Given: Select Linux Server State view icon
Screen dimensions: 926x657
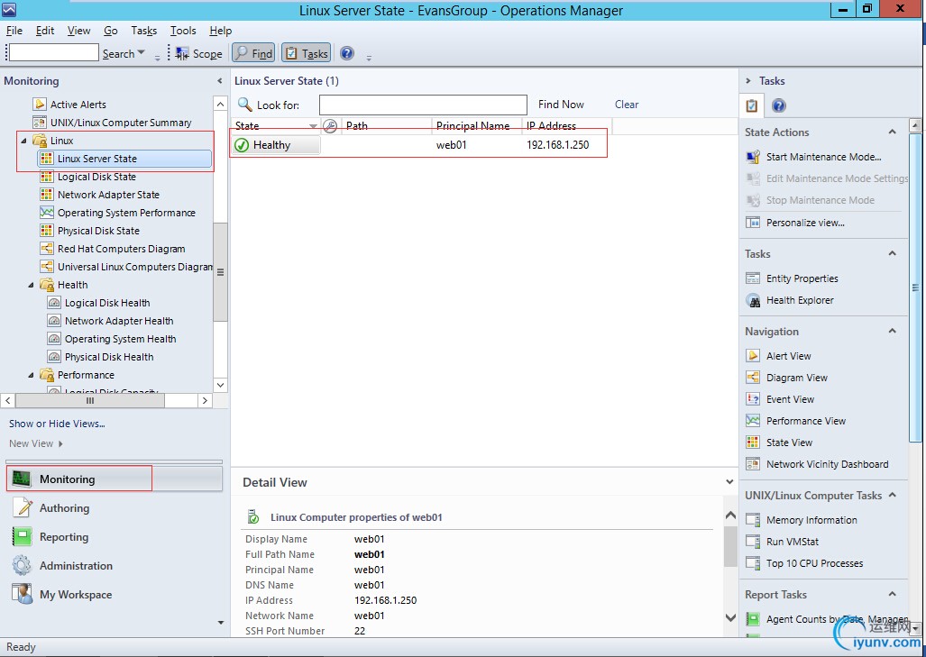Looking at the screenshot, I should click(x=47, y=159).
